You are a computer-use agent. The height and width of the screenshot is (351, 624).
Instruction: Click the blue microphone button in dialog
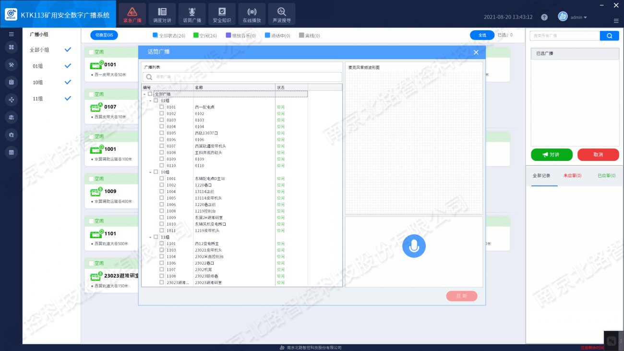[x=414, y=246]
